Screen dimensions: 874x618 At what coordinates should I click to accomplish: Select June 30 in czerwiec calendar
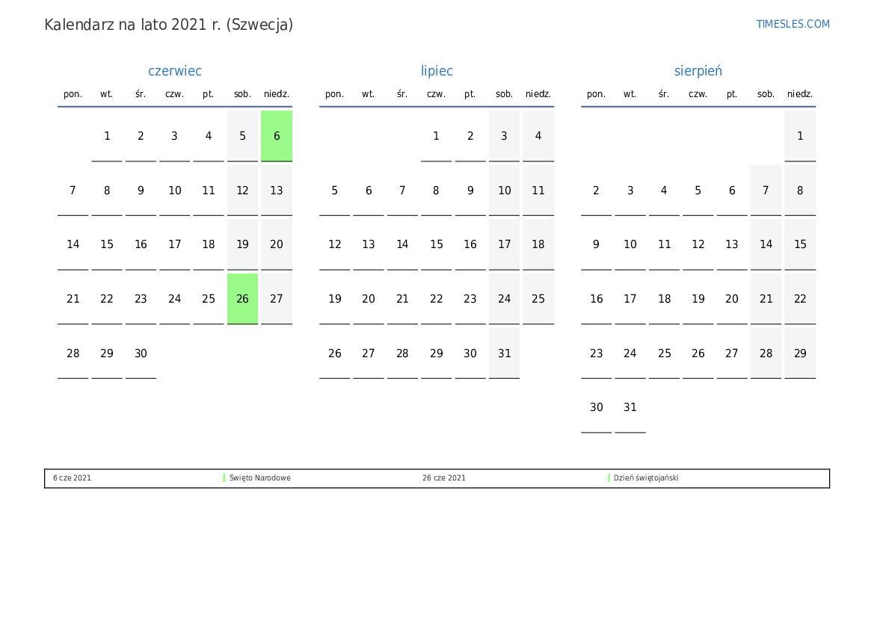click(x=141, y=353)
